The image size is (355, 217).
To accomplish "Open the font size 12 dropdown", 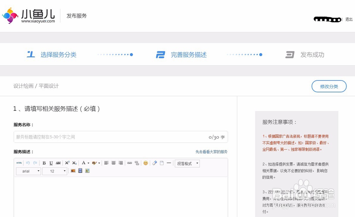I will click(x=54, y=171).
